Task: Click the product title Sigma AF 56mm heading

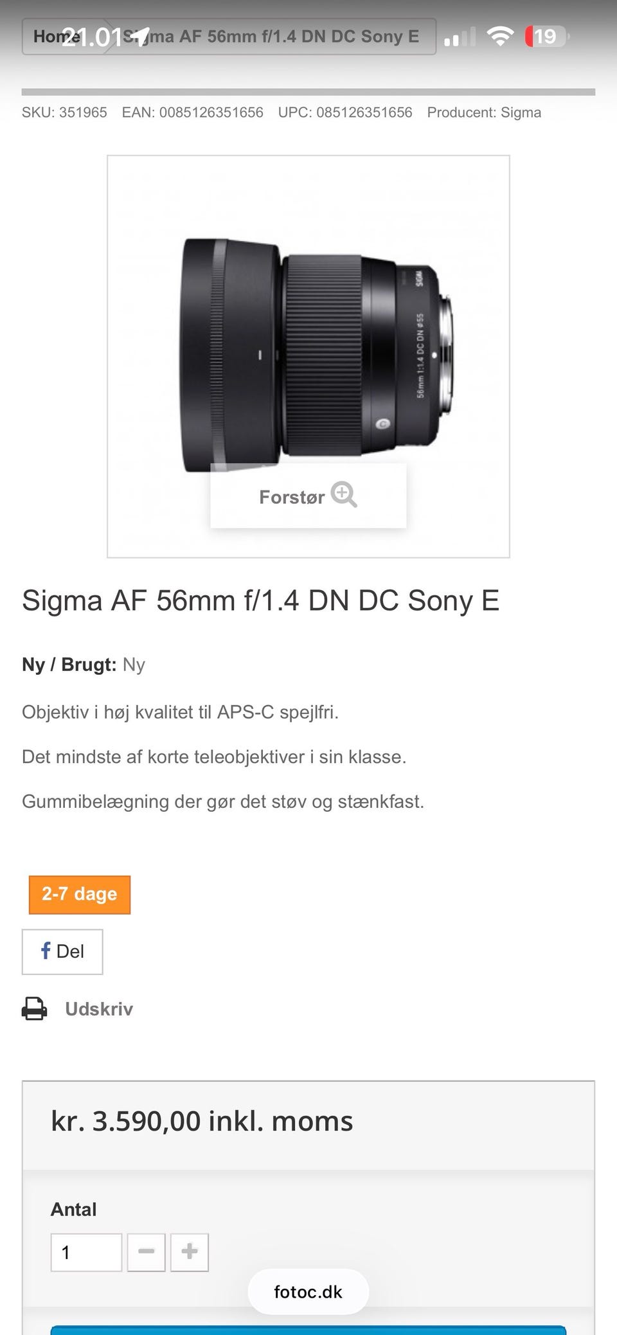Action: [x=260, y=600]
